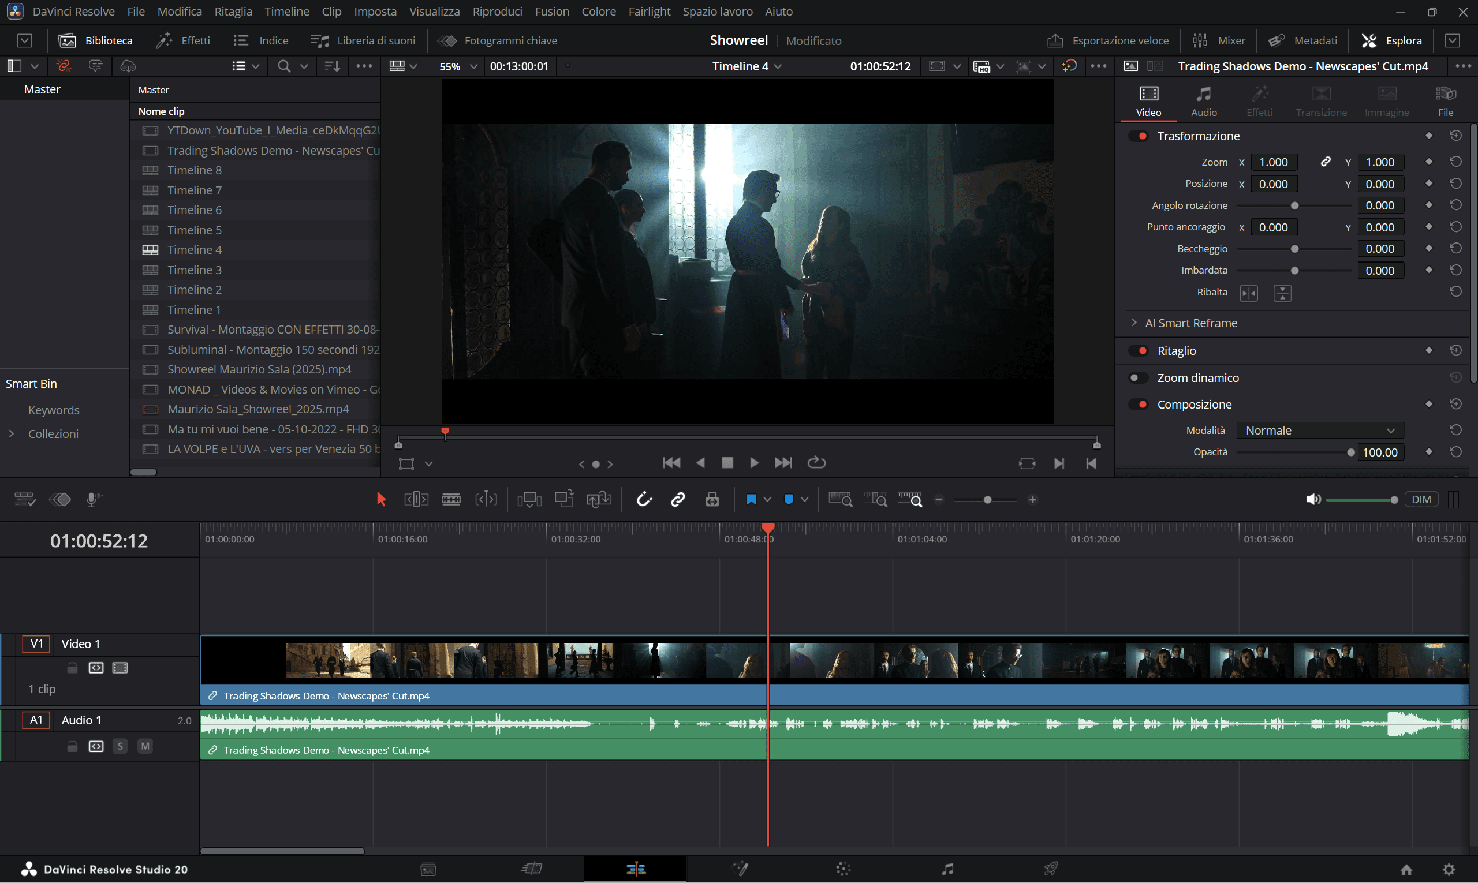This screenshot has width=1478, height=883.
Task: Disable the Composizione section toggle
Action: tap(1139, 405)
